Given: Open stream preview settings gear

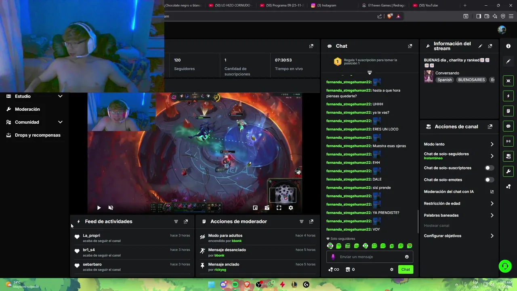Looking at the screenshot, I should click(290, 208).
